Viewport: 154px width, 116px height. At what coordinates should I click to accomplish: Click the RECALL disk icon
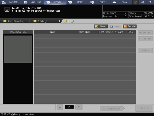tap(48, 2)
